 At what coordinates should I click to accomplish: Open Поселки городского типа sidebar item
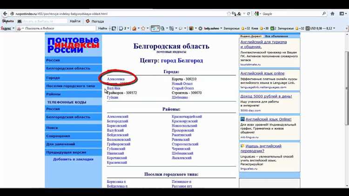[74, 86]
